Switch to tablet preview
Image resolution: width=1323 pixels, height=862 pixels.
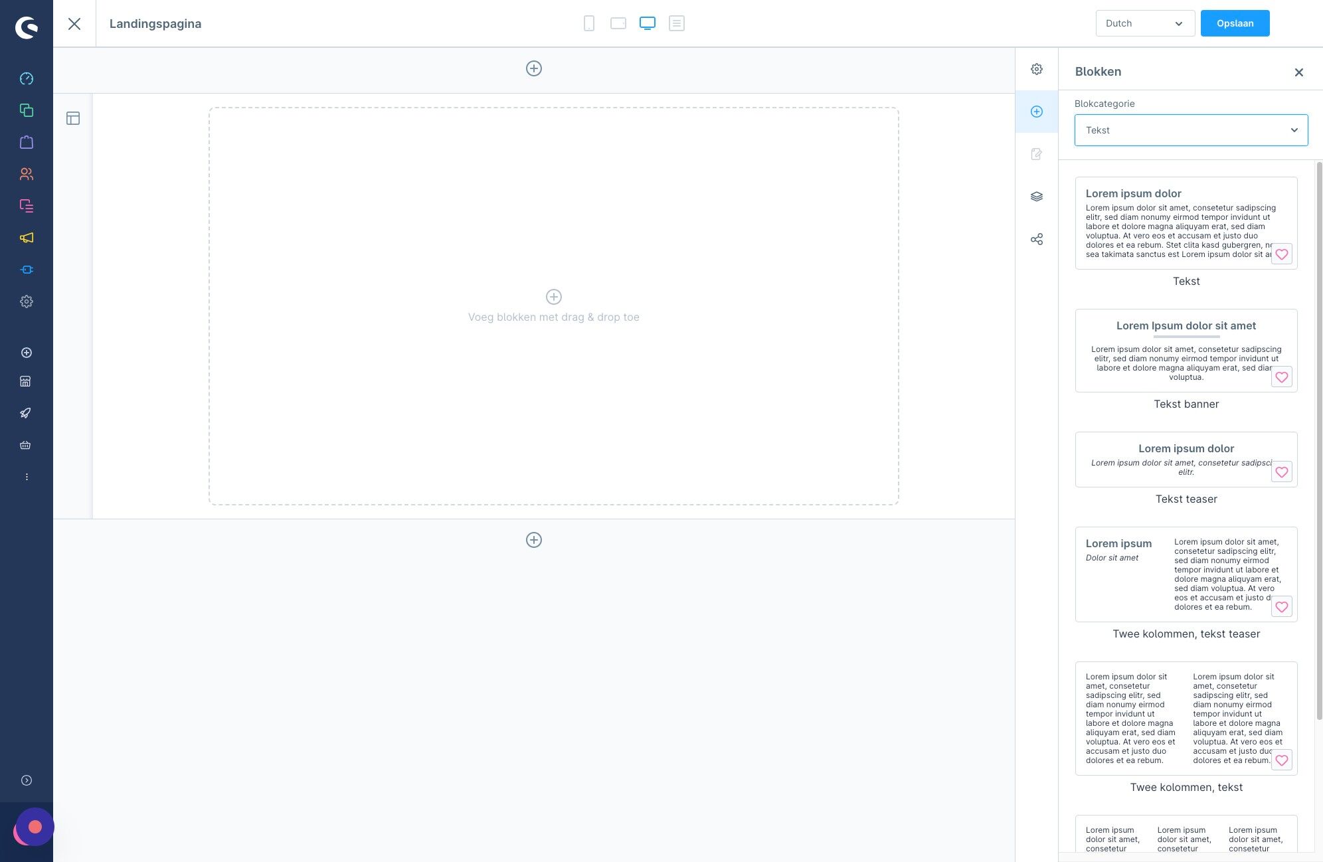618,23
